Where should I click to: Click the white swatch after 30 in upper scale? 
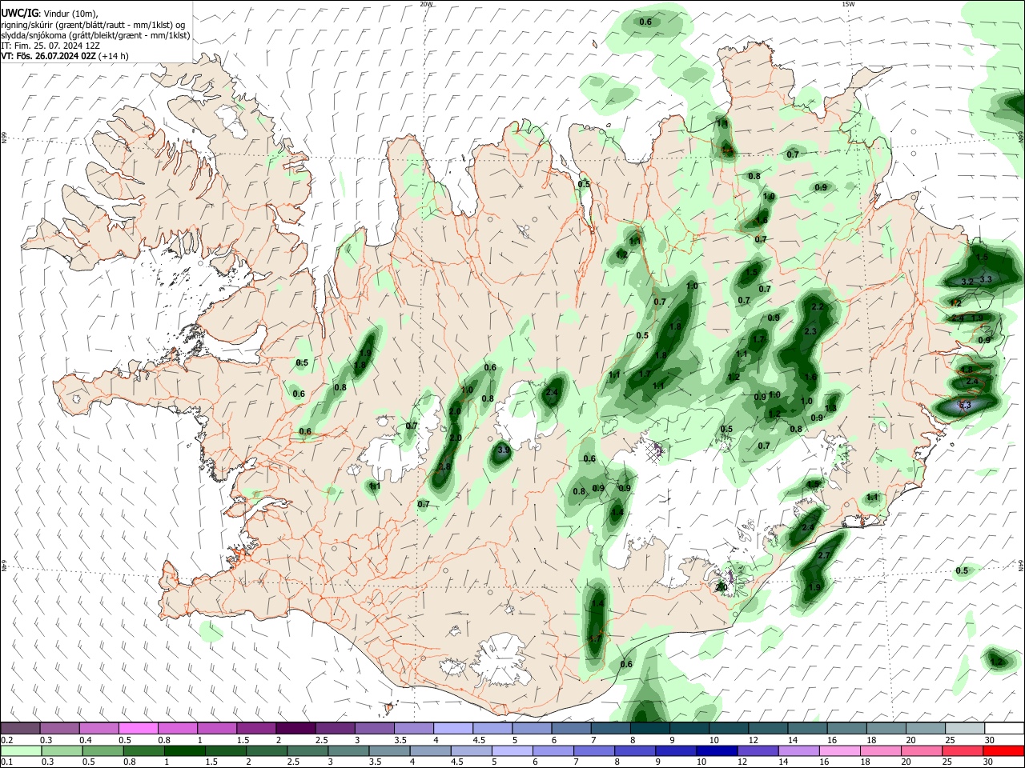[x=1003, y=728]
